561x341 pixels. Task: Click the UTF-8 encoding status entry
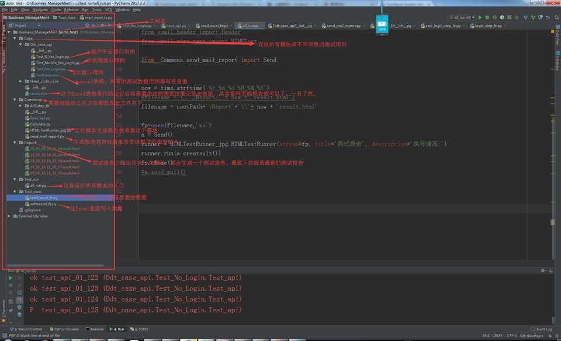tap(512, 336)
